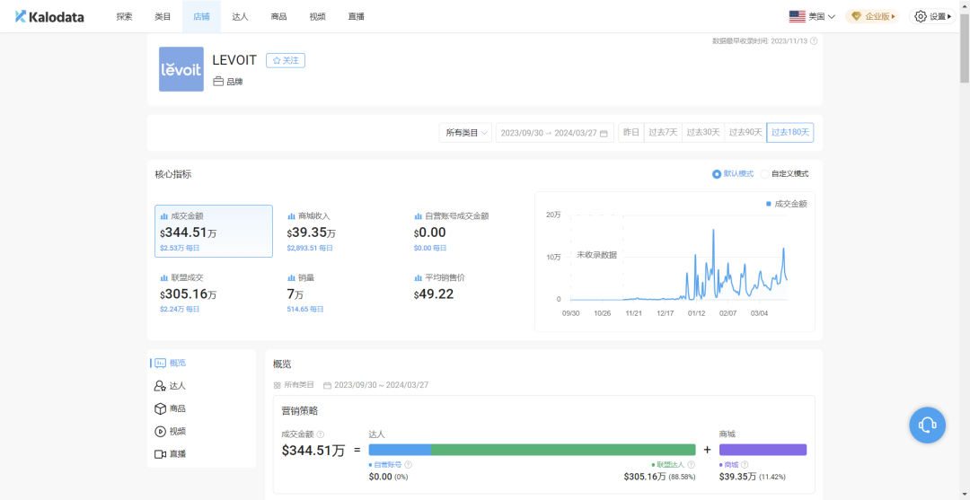Expand the 所有类目 category dropdown

465,133
